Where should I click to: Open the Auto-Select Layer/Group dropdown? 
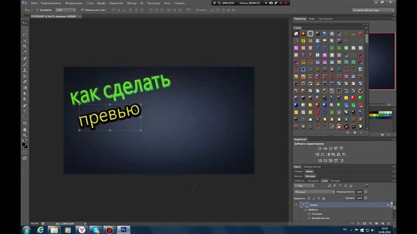[x=65, y=10]
